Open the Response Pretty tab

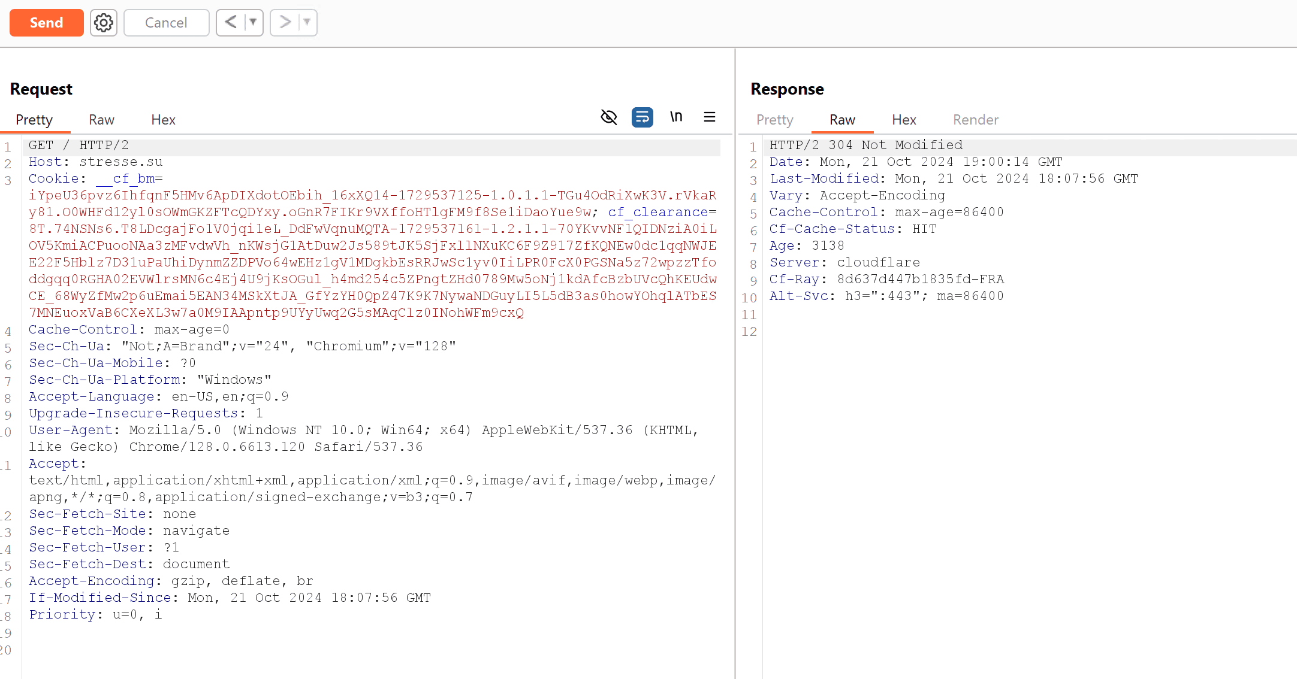(x=774, y=120)
